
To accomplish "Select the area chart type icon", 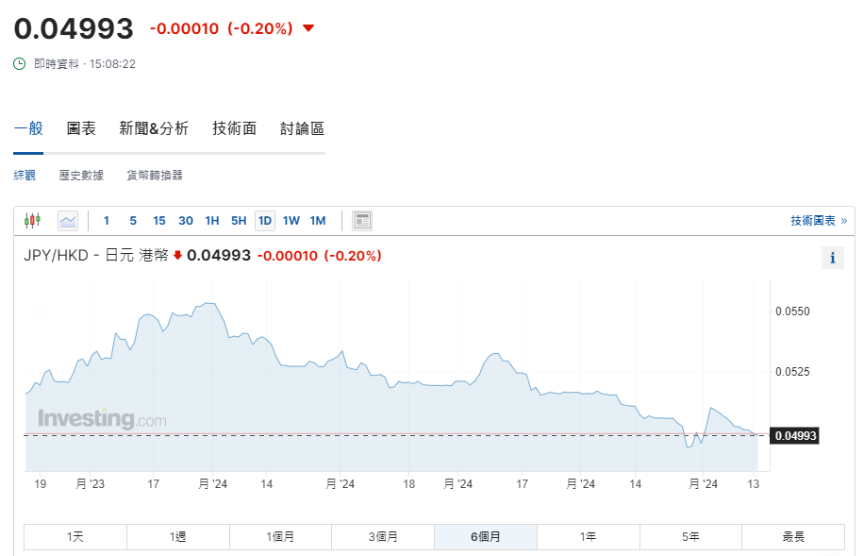I will point(68,221).
